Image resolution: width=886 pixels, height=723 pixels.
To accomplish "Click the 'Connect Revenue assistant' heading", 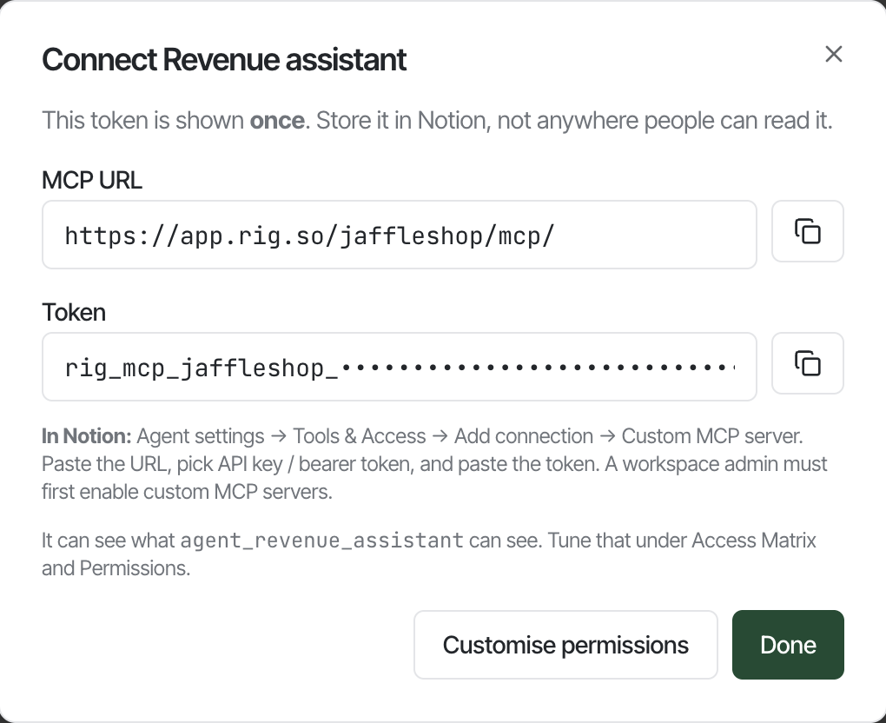I will (224, 59).
